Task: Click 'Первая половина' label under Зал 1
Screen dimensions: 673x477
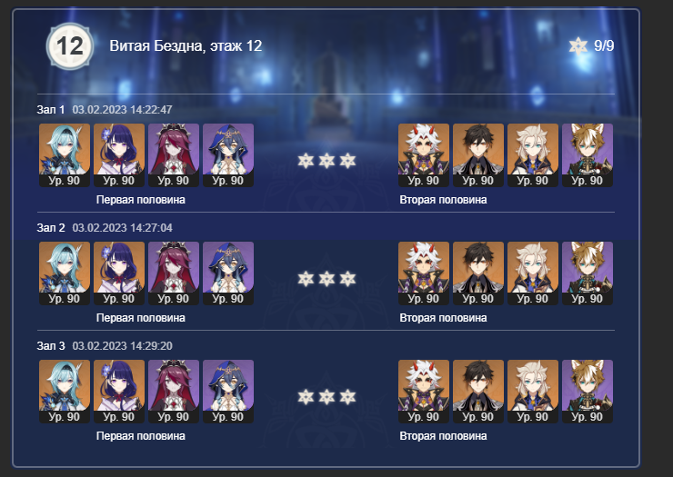Action: click(x=140, y=200)
